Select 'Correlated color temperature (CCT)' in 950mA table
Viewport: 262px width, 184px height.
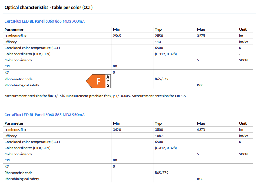32,142
